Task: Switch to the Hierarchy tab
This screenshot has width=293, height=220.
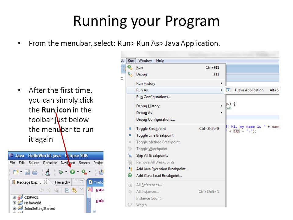Action: click(x=62, y=182)
